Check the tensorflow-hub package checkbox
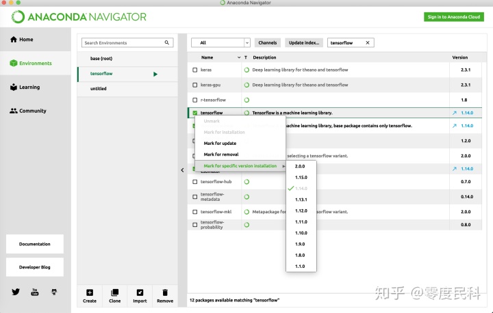 tap(195, 182)
